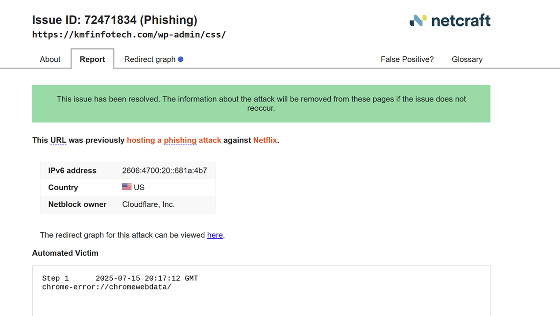Click the IPv6 address value
560x316 pixels.
point(165,170)
